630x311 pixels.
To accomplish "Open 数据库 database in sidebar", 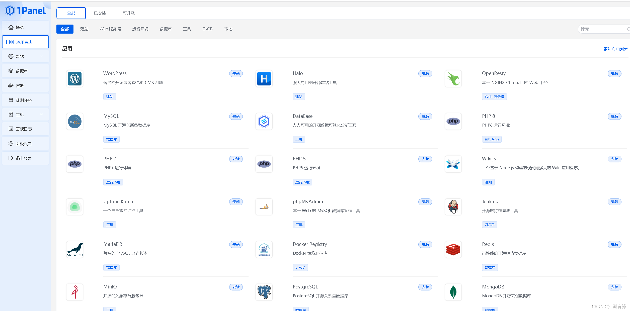I will pos(25,71).
